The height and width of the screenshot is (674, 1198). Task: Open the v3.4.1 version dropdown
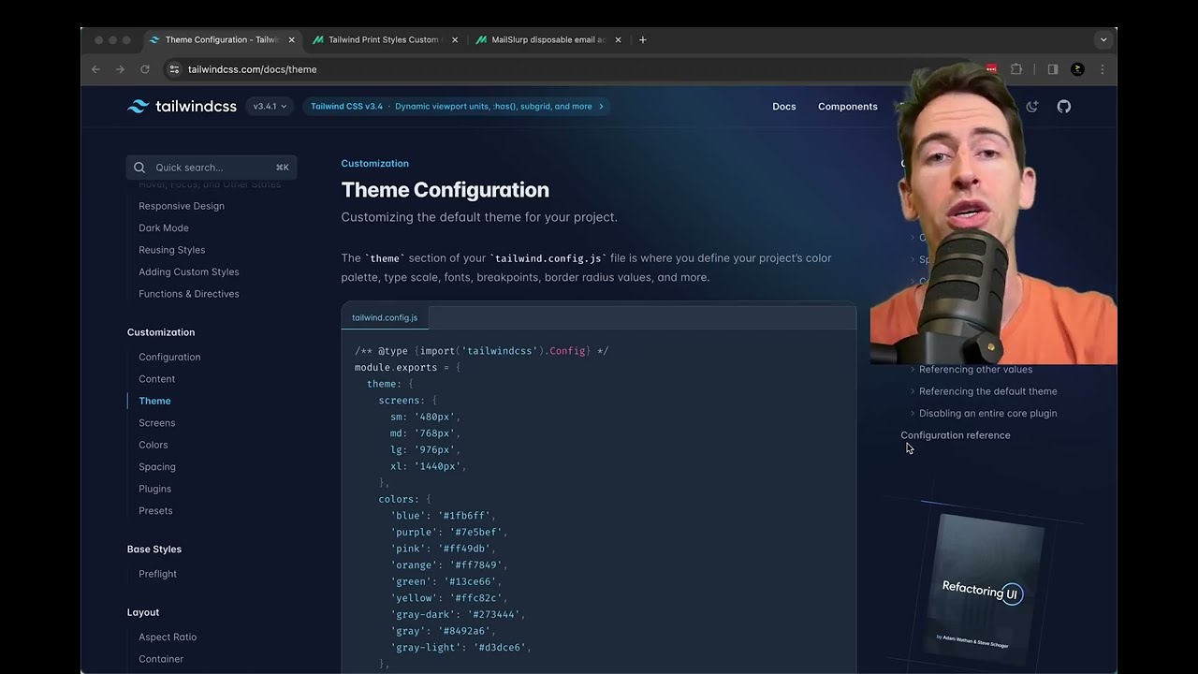(270, 107)
